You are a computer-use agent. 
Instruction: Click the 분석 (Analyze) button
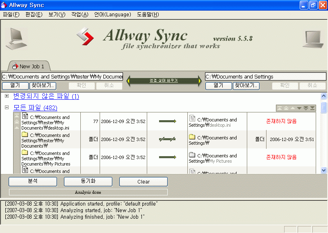(x=33, y=181)
